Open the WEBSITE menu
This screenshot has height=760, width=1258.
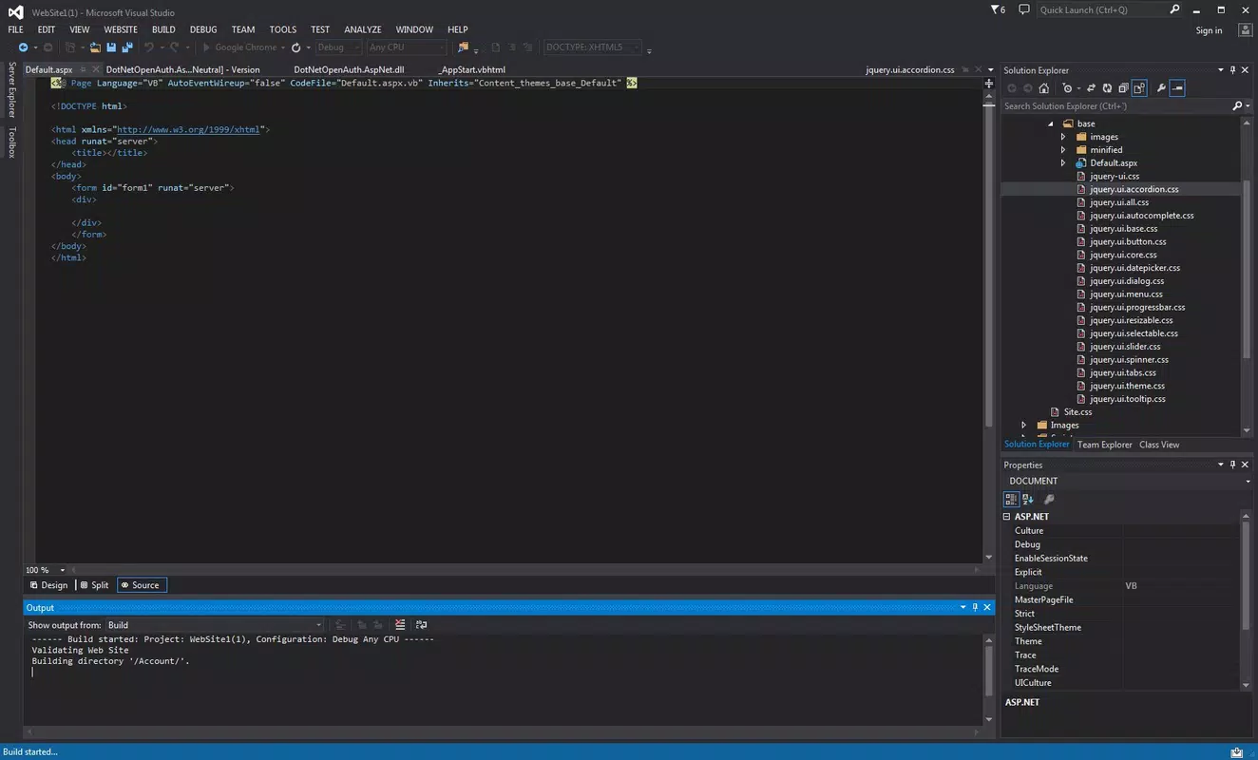[x=121, y=29]
